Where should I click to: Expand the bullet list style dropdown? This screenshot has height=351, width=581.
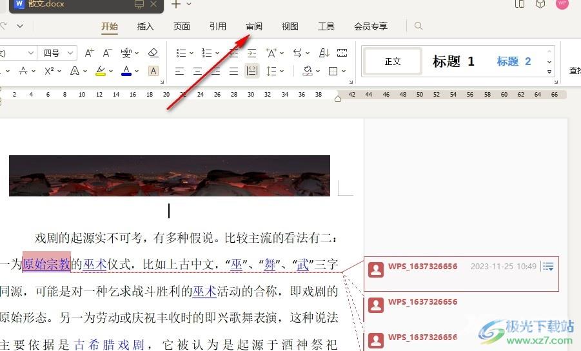192,53
